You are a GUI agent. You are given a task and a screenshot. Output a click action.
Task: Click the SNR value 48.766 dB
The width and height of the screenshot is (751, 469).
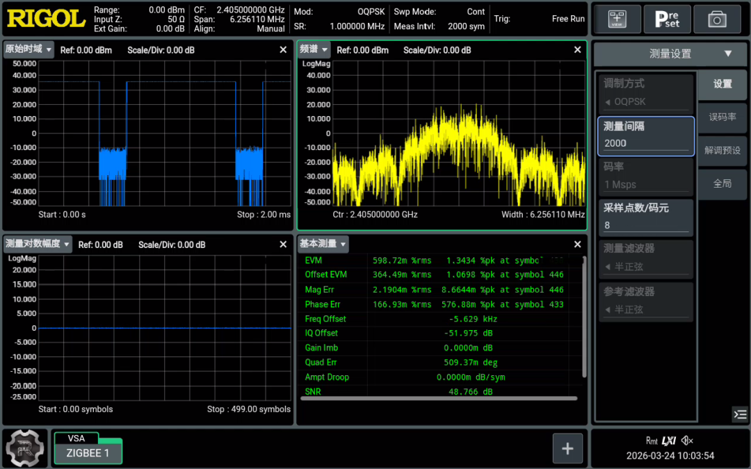tap(470, 391)
